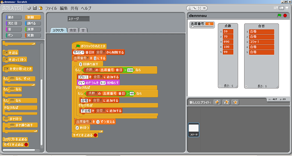Click the share project icon beside save
The height and width of the screenshot is (156, 292).
coord(41,8)
